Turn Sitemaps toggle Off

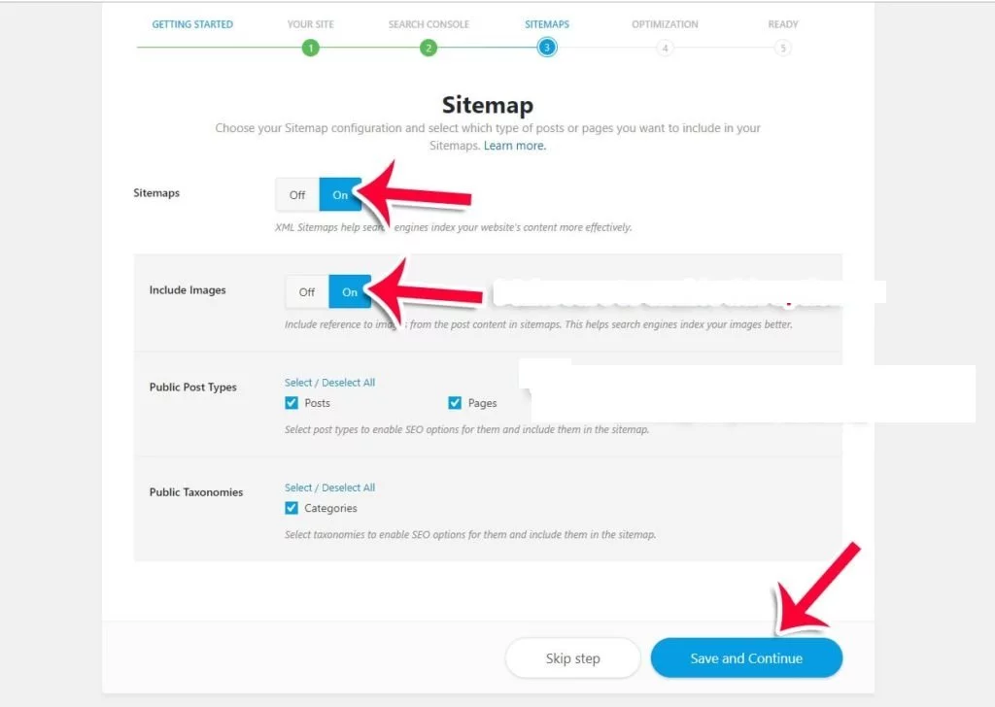[x=297, y=195]
